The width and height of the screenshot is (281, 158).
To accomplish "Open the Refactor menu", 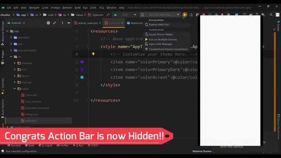I will point(67,7).
